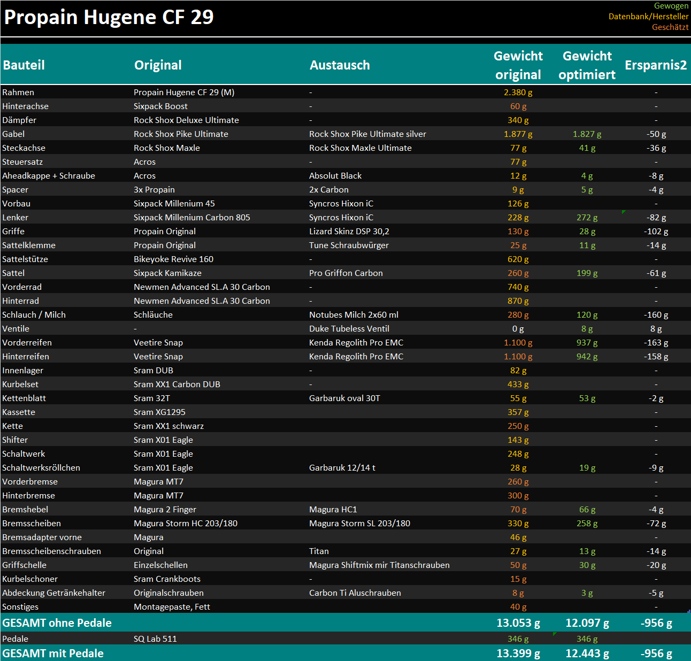Screen dimensions: 691x661
Task: Click the 2.380 g weight cell
Action: click(x=518, y=93)
